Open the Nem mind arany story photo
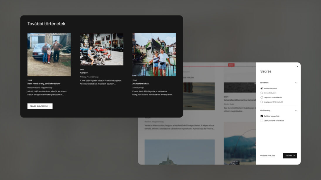The width and height of the screenshot is (321, 180). (x=49, y=55)
